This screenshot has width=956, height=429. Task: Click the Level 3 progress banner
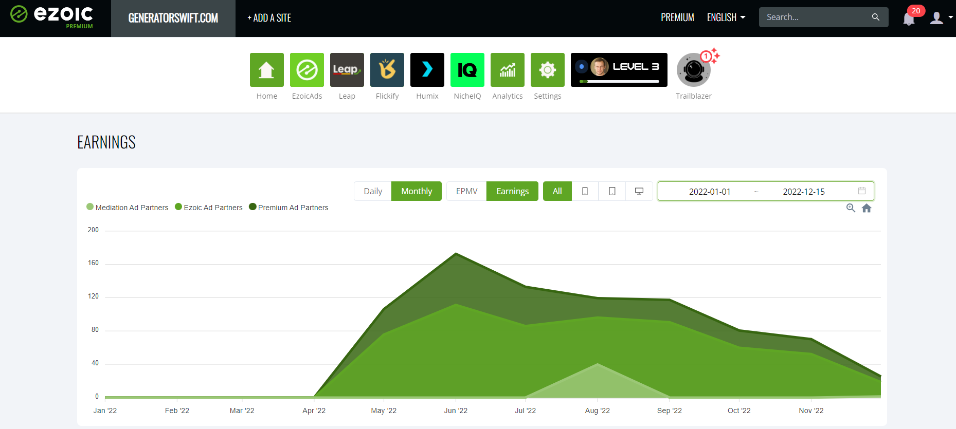(619, 70)
